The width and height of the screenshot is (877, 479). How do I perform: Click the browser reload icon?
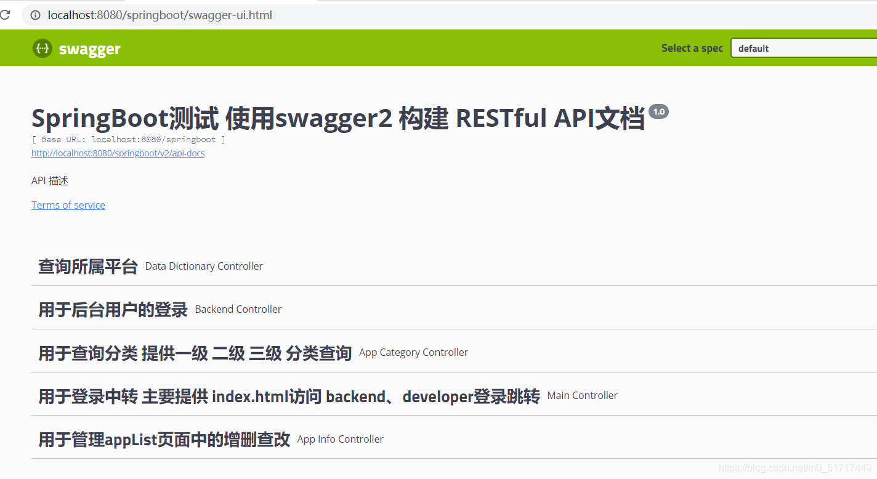pyautogui.click(x=4, y=15)
